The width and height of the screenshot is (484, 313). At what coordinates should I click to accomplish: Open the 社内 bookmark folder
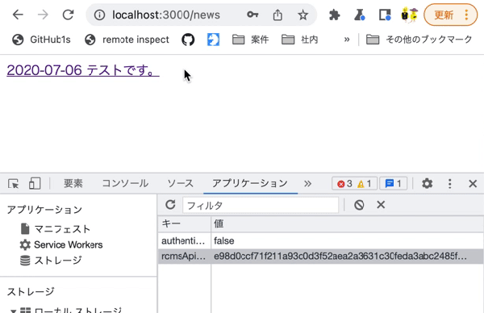(300, 40)
